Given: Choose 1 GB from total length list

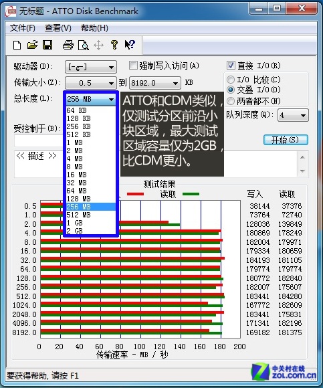Looking at the screenshot, I should point(91,223).
